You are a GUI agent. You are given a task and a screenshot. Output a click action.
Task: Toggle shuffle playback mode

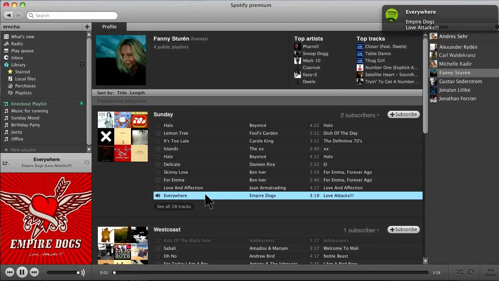pyautogui.click(x=459, y=272)
